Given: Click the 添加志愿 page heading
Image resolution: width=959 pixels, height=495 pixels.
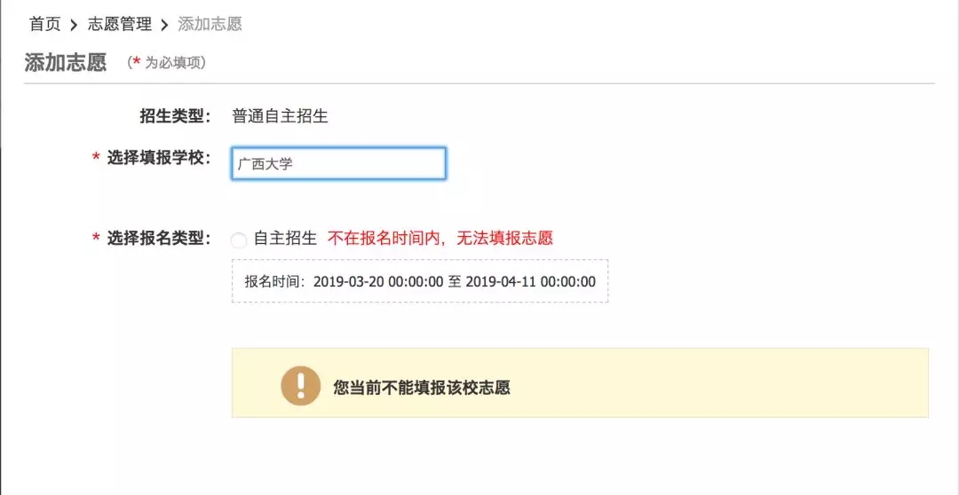Looking at the screenshot, I should [66, 62].
